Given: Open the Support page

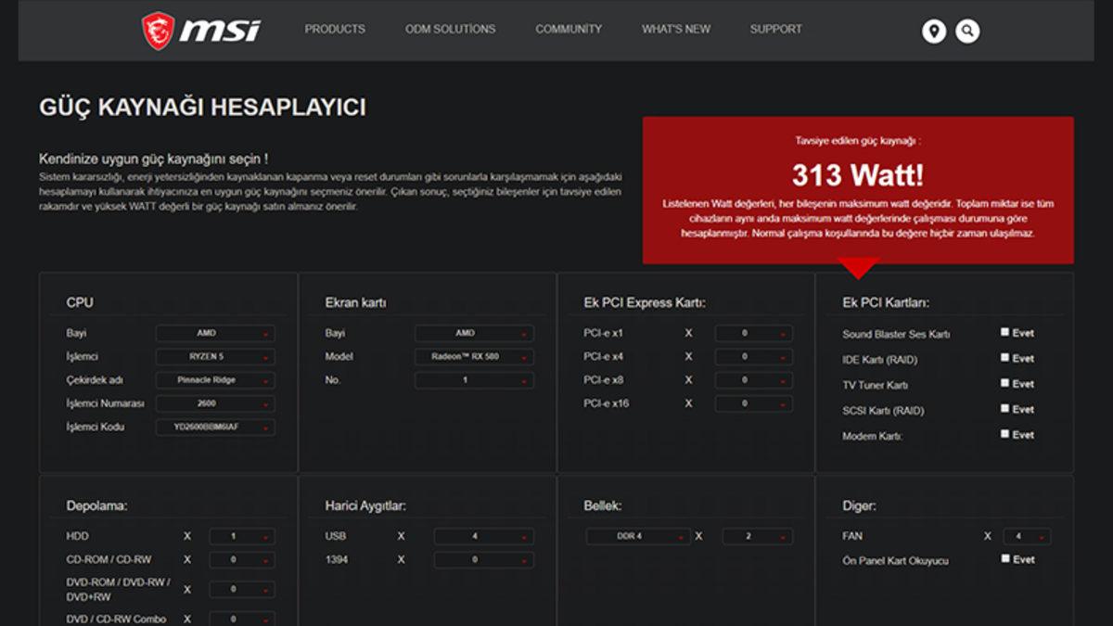Looking at the screenshot, I should [776, 30].
